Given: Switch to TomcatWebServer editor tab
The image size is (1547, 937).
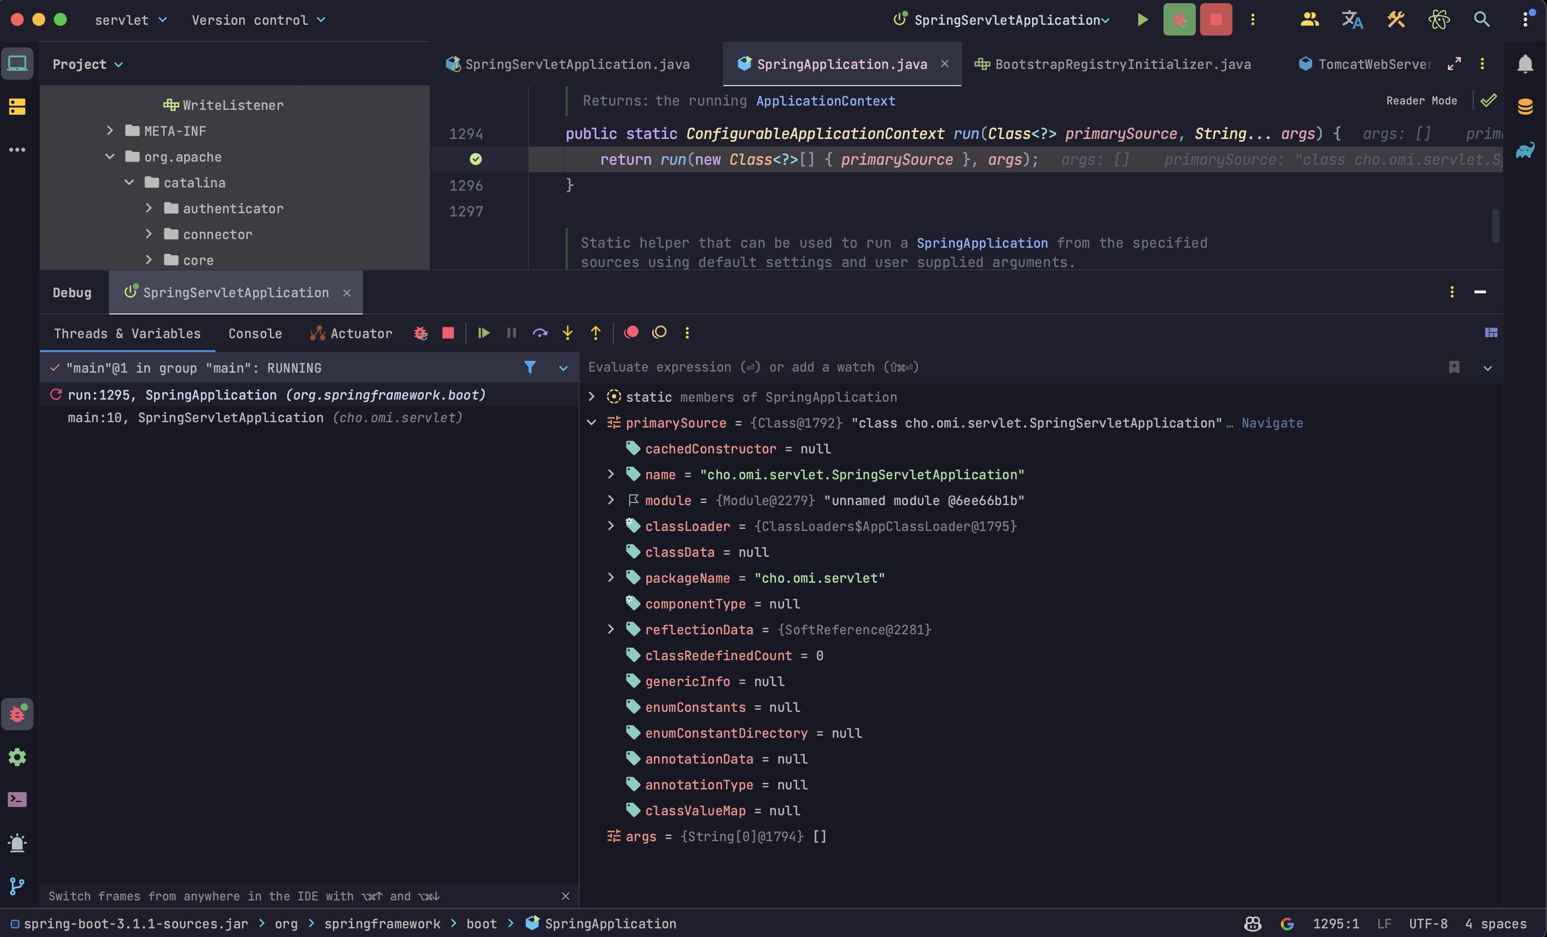Looking at the screenshot, I should pyautogui.click(x=1365, y=64).
